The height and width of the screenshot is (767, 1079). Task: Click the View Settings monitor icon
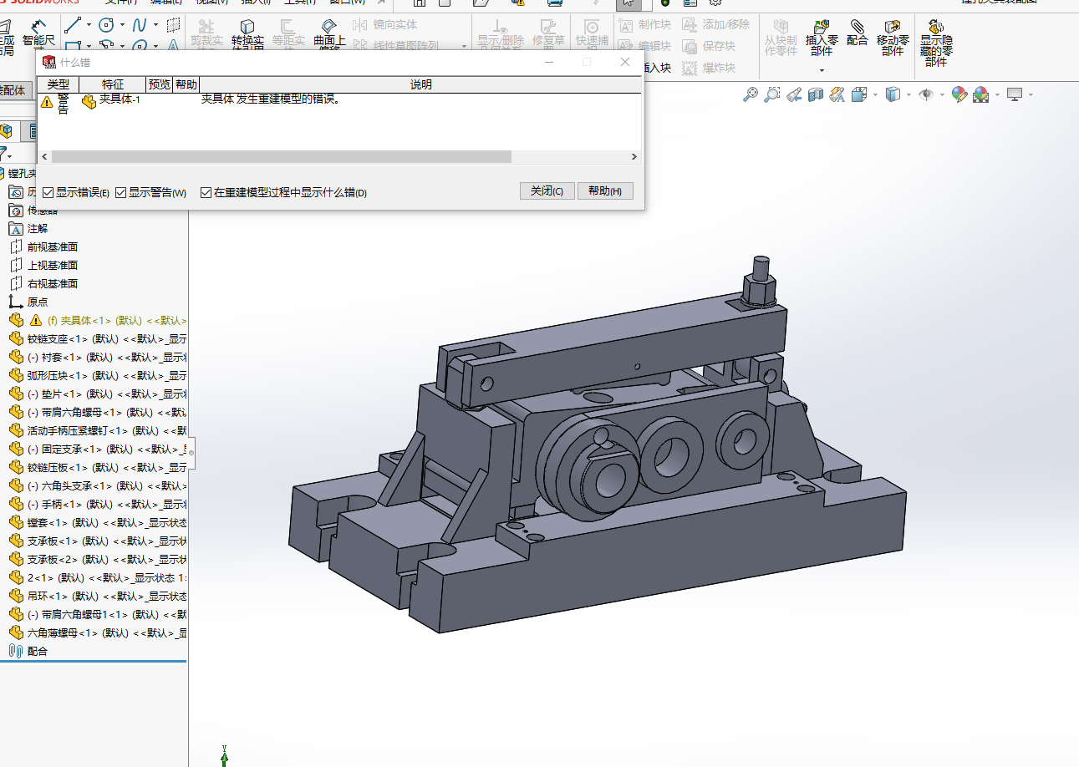click(1015, 94)
